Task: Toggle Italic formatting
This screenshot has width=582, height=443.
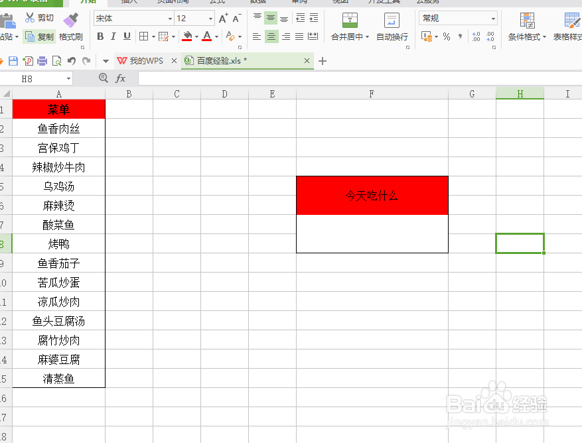Action: click(x=113, y=36)
